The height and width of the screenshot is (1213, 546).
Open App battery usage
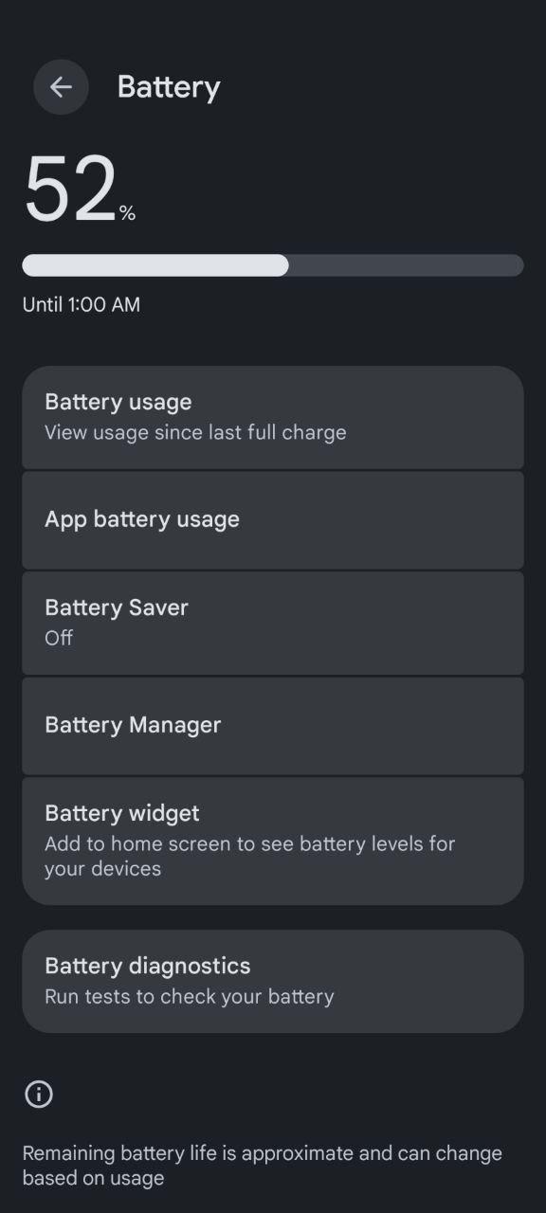coord(273,520)
